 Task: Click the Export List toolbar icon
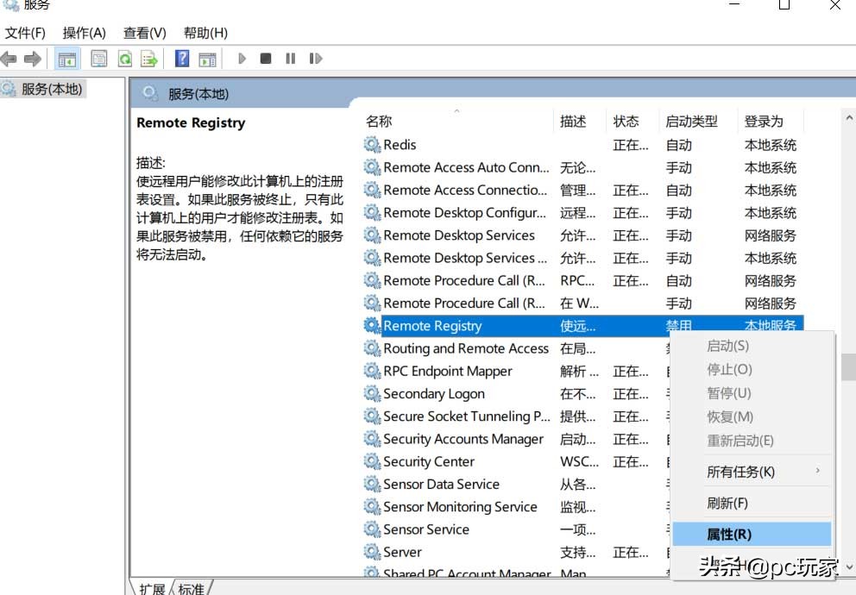[x=148, y=58]
